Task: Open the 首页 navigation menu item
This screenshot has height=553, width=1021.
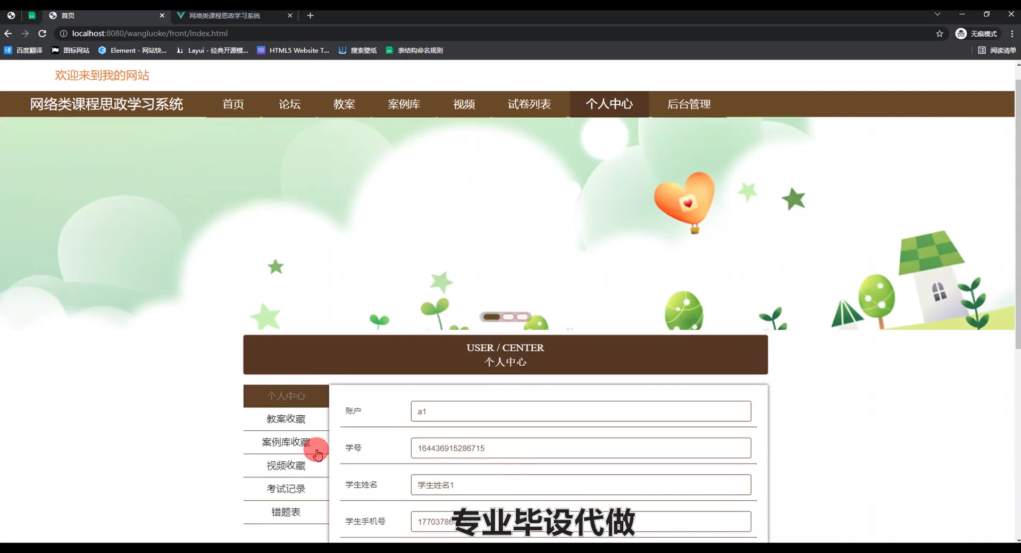Action: coord(233,104)
